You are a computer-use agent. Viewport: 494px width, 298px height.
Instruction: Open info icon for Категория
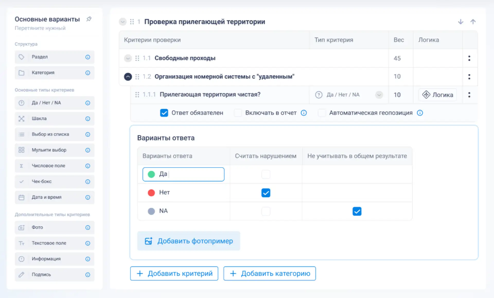(88, 73)
